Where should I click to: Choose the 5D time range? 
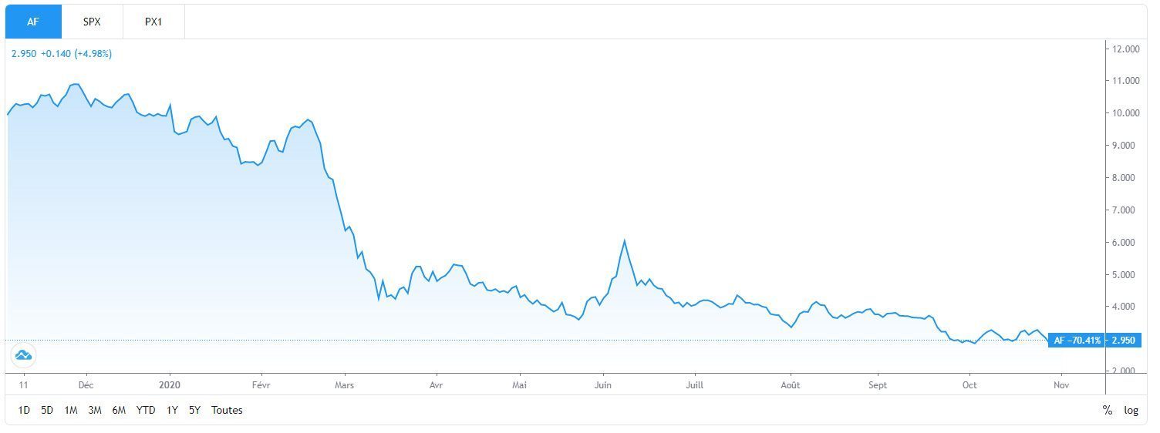click(47, 410)
